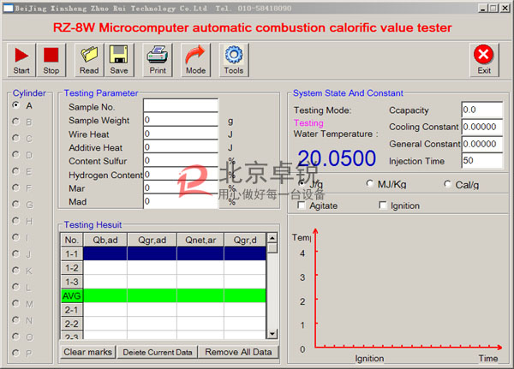Select result row 2-1
Viewport: 514px width, 369px height.
click(164, 310)
